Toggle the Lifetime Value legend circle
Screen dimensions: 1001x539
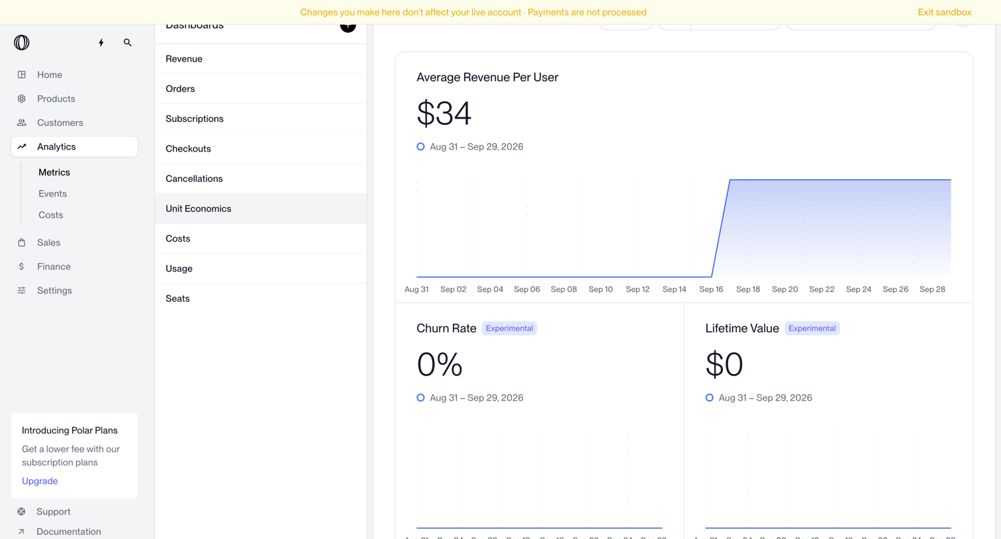click(709, 397)
